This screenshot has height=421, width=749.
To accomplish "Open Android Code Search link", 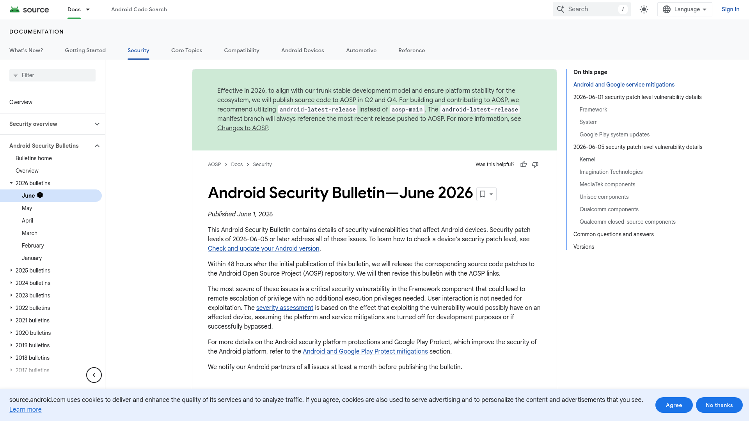I will point(139,9).
